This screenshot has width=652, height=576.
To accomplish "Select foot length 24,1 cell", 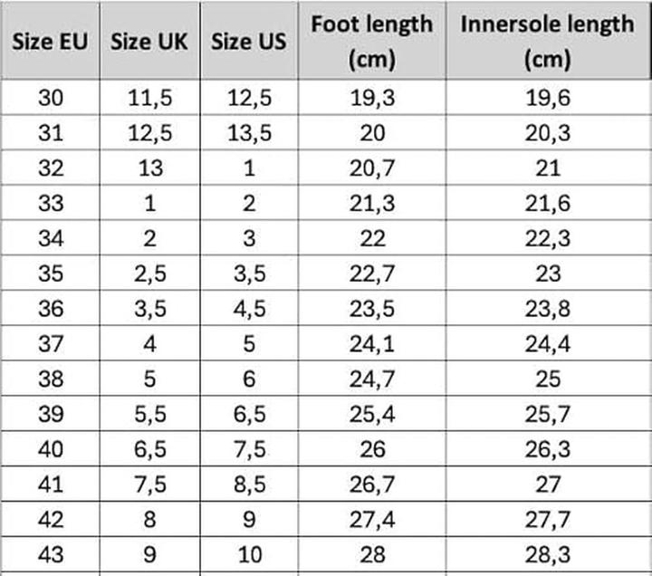I will (372, 343).
